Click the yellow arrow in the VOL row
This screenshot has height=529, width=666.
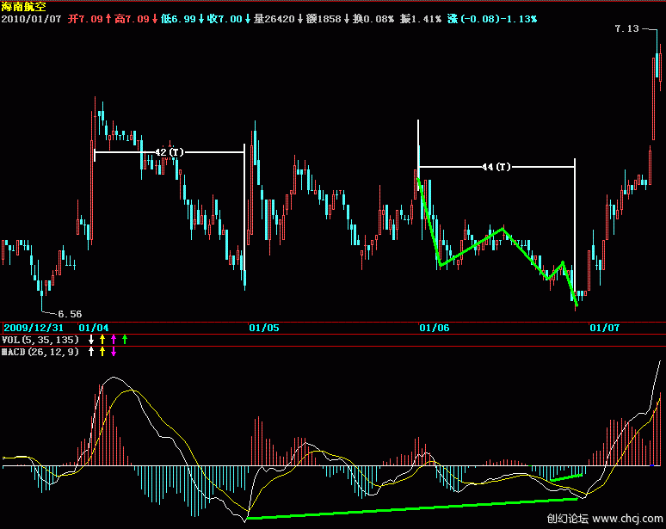coord(102,340)
